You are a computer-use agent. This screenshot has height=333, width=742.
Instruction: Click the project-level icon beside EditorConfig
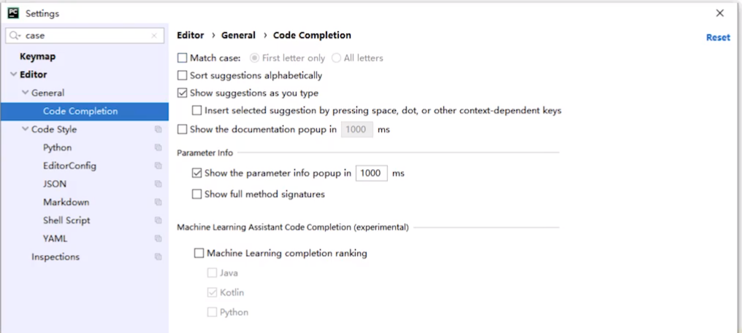158,166
